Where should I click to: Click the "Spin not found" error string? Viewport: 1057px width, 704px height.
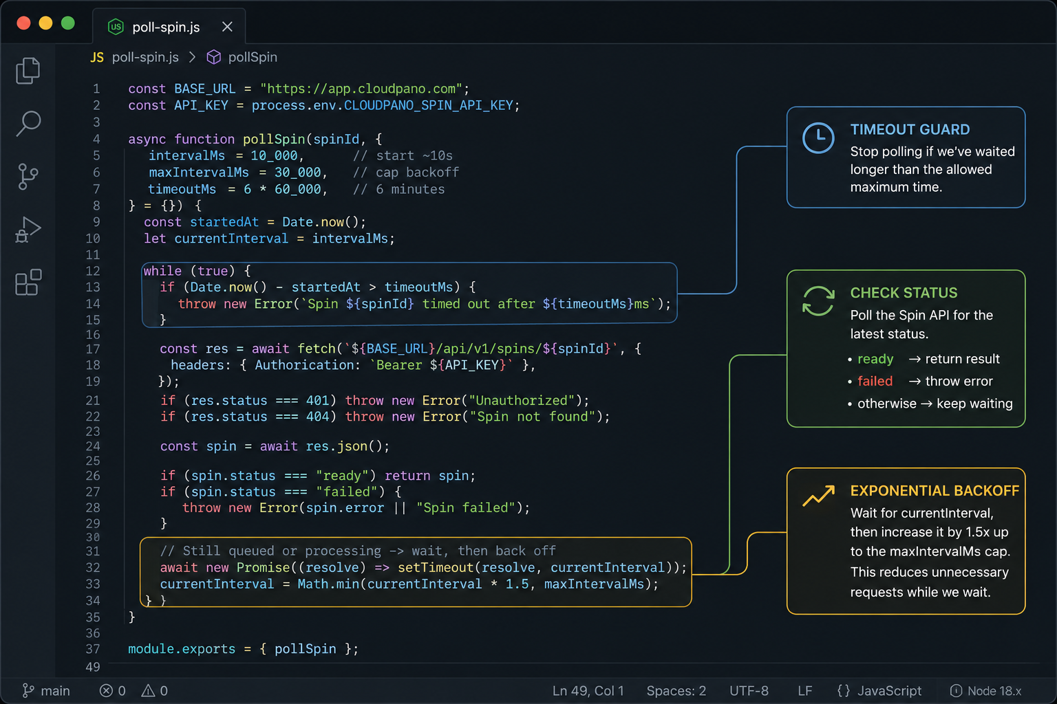[533, 417]
